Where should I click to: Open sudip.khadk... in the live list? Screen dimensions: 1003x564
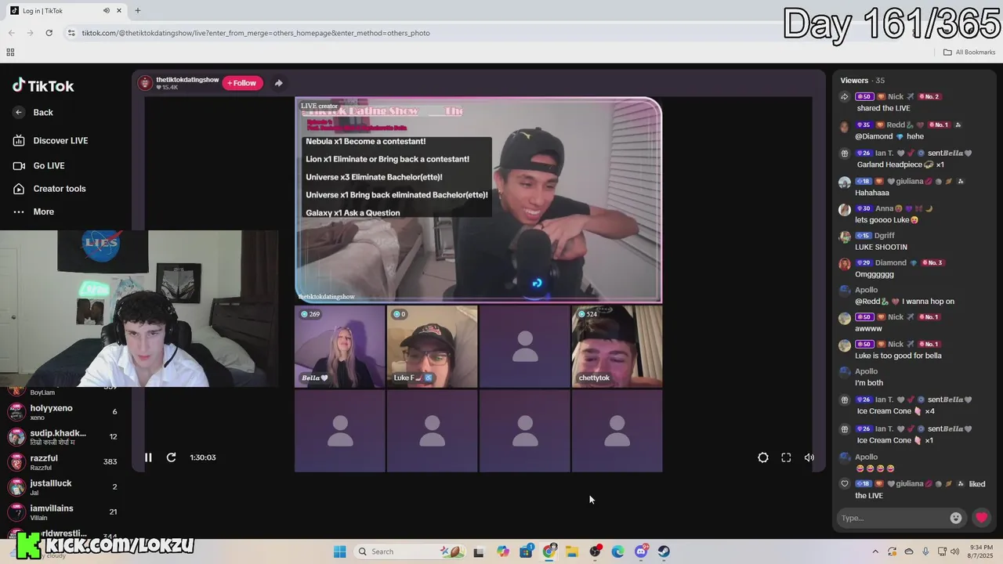(x=63, y=437)
